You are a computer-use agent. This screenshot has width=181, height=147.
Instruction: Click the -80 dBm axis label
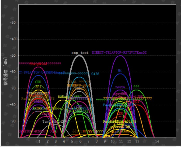pos(13,105)
